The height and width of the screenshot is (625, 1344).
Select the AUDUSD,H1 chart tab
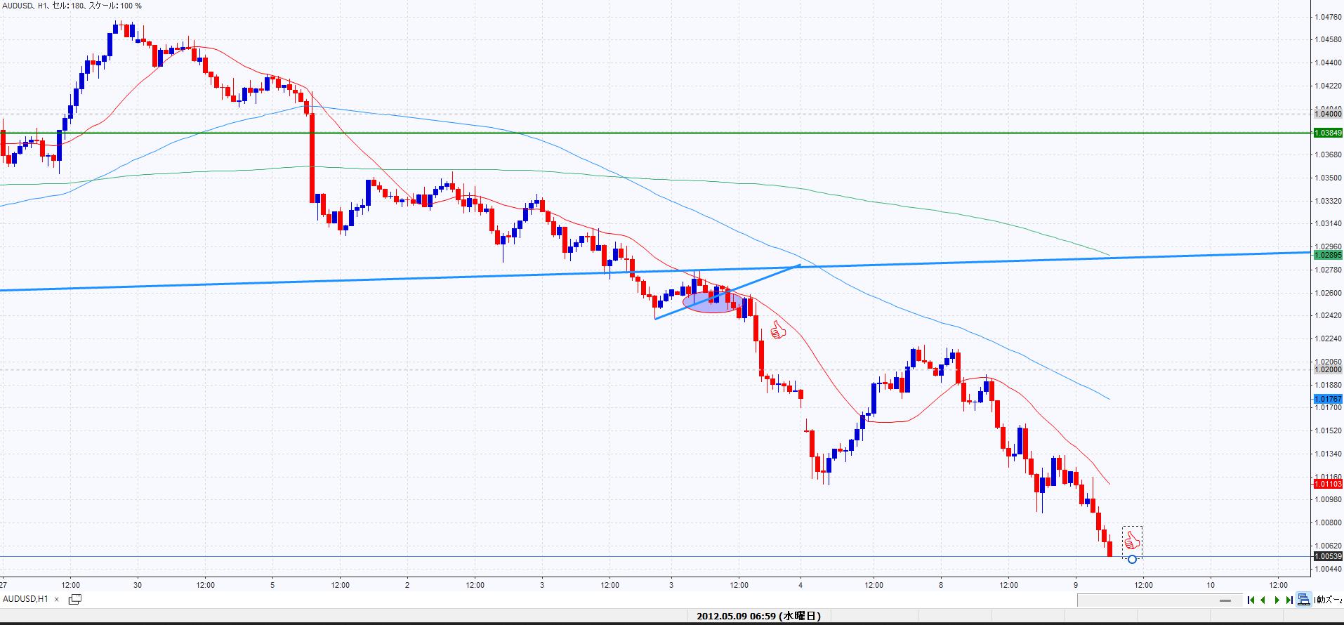tap(26, 599)
